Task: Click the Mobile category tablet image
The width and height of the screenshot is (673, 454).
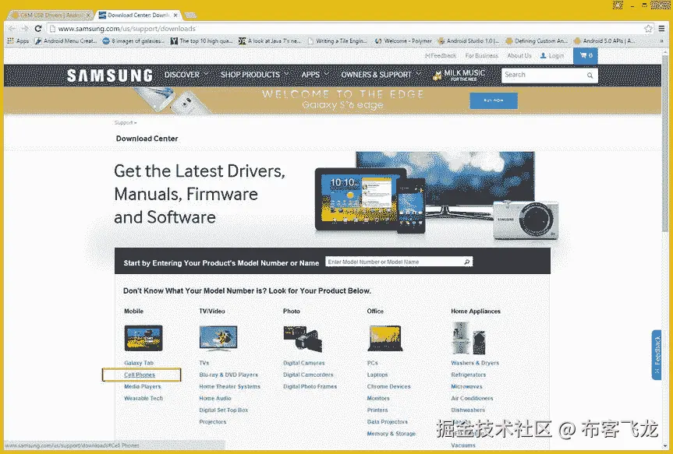Action: [x=143, y=338]
